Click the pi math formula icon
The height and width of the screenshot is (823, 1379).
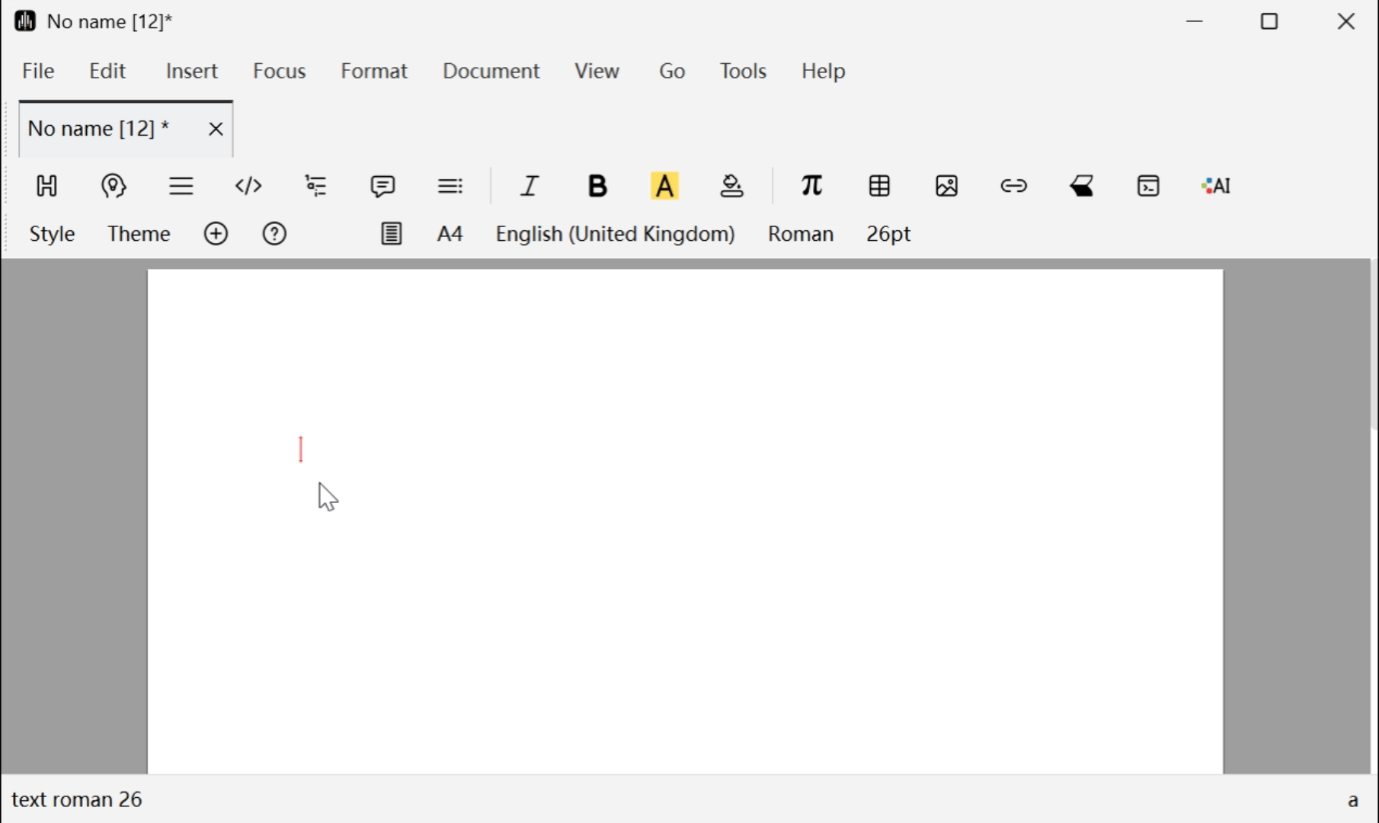click(x=812, y=186)
